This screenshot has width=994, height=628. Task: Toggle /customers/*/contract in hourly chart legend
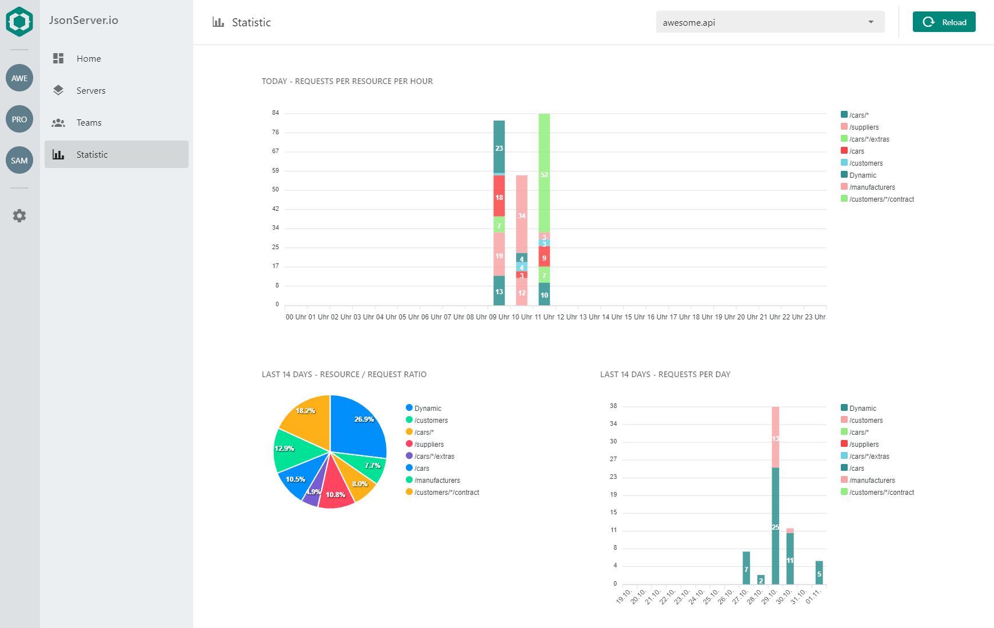[x=877, y=199]
